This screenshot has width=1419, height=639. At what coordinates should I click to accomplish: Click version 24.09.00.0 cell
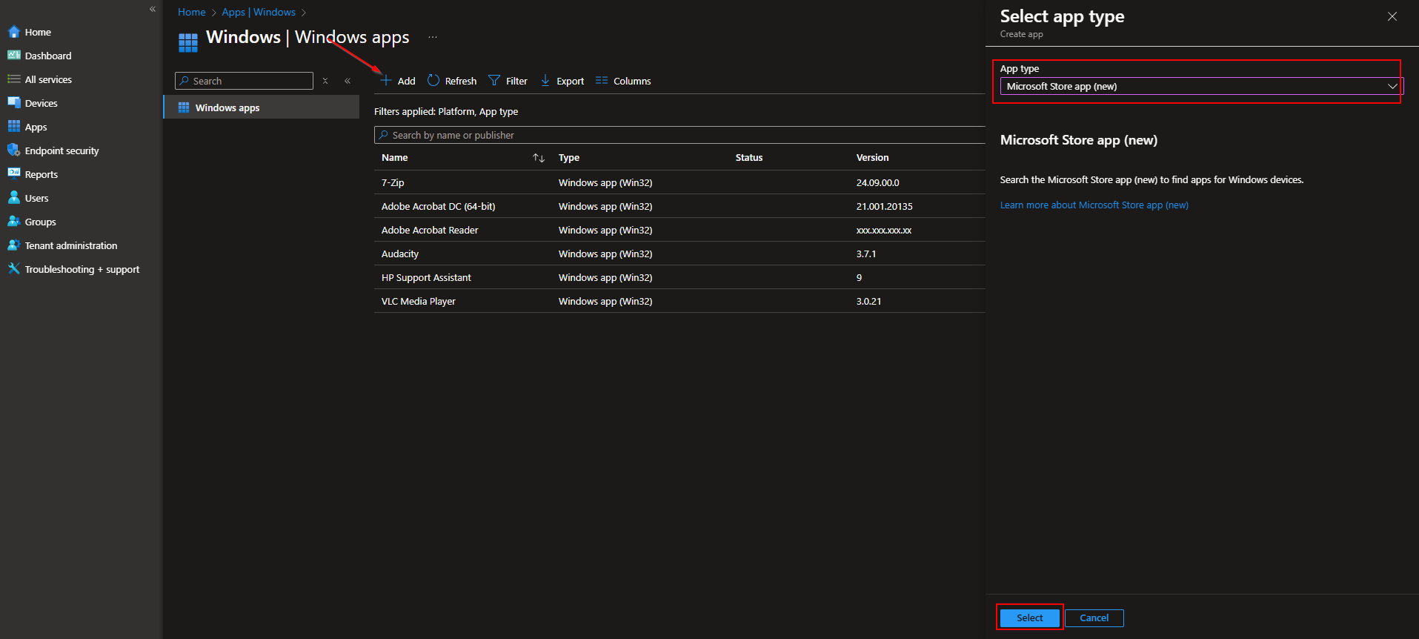877,182
